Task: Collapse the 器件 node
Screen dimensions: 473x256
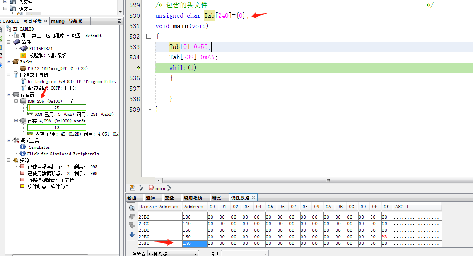Action: coord(9,42)
